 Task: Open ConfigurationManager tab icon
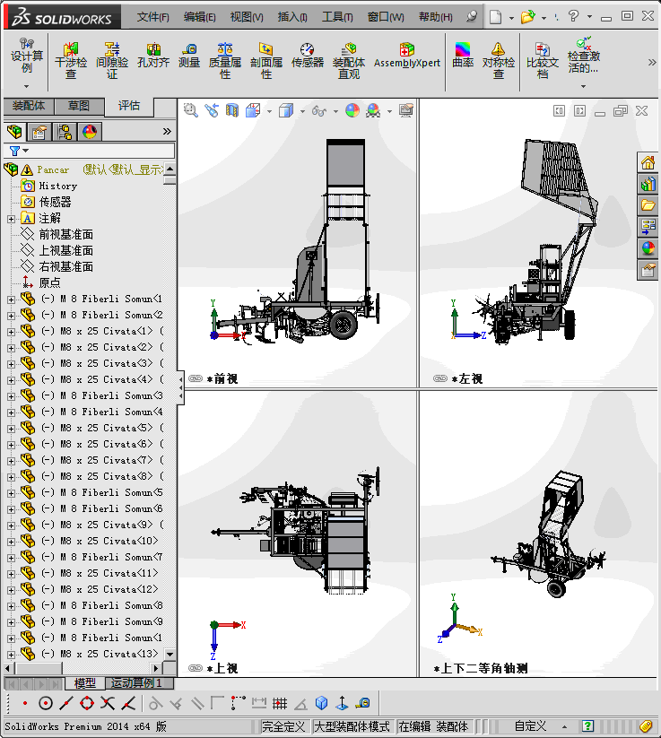[x=65, y=132]
